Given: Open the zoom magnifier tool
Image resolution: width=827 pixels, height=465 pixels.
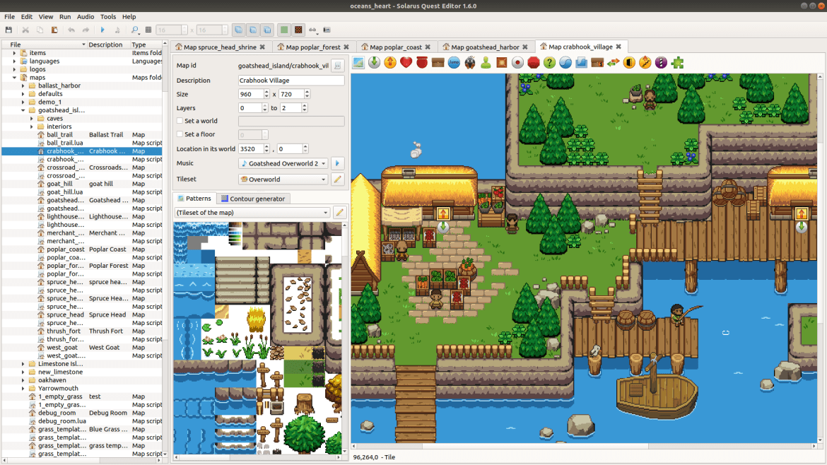Looking at the screenshot, I should tap(134, 30).
